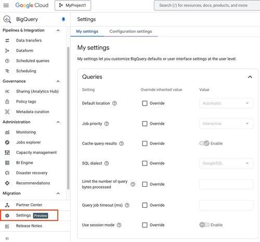Collapse the Administration section

[x=58, y=122]
